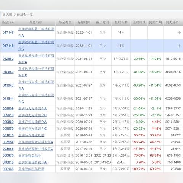Select the 147.79% return cell
This screenshot has width=183, height=183.
tap(139, 149)
